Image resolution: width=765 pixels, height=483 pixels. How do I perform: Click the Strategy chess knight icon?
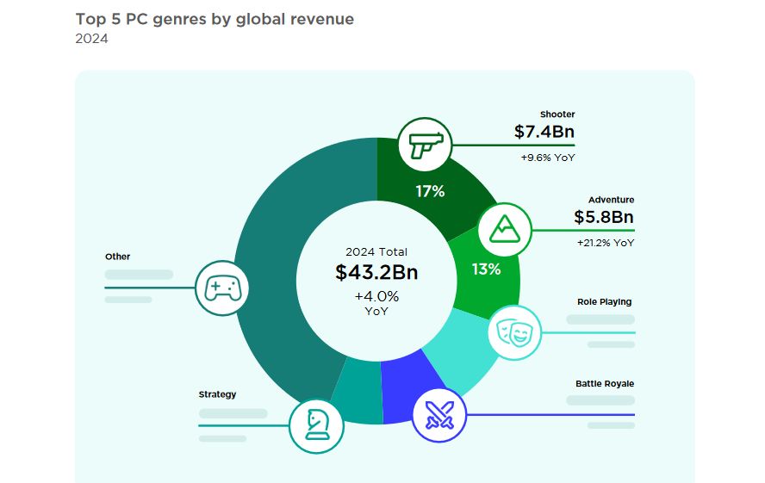tap(315, 425)
